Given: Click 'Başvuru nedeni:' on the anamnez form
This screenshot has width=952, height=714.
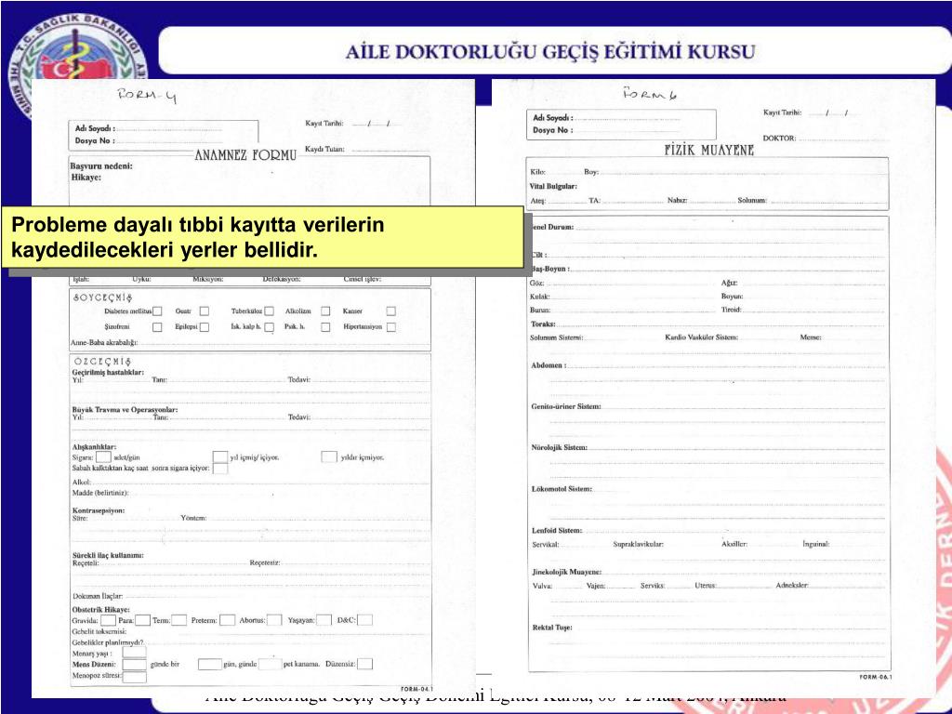Looking at the screenshot, I should (x=101, y=165).
